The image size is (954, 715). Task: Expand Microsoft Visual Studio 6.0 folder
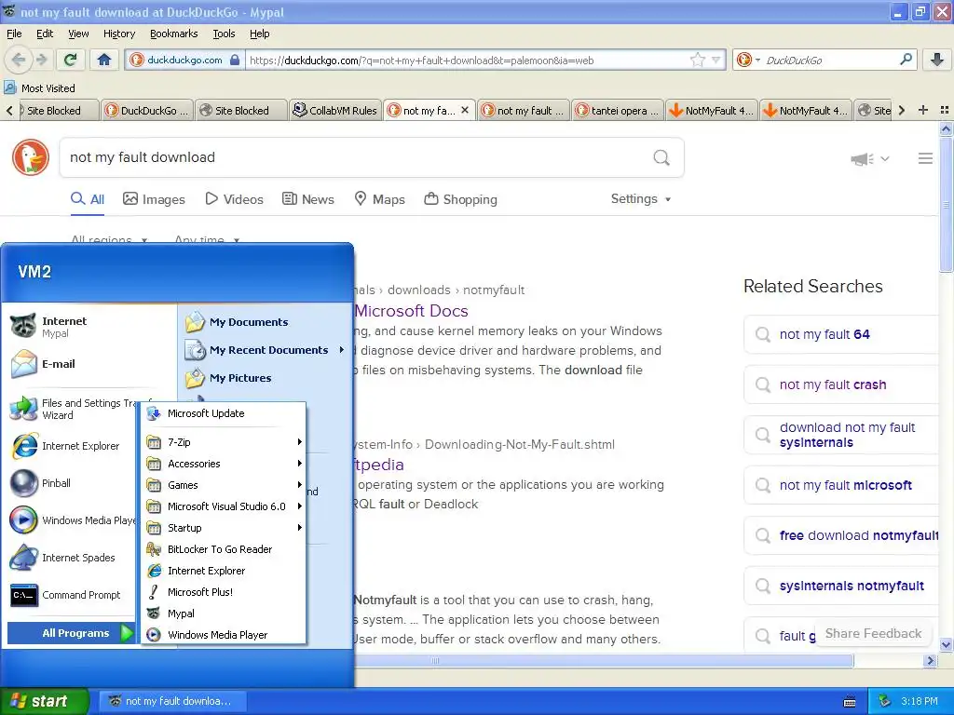click(x=224, y=506)
